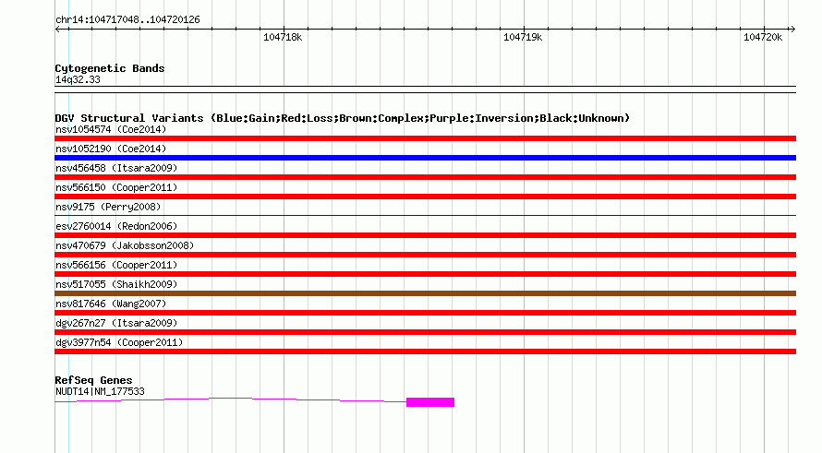822x453 pixels.
Task: Click the esv2760014 (Redon2006) label
Action: 116,226
